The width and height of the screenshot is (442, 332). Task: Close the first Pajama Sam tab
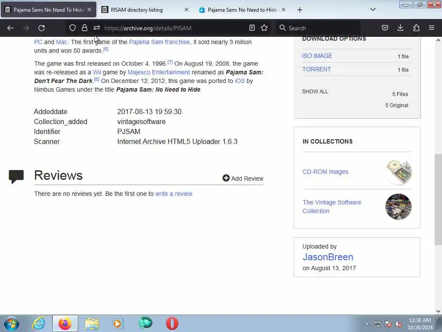[89, 10]
